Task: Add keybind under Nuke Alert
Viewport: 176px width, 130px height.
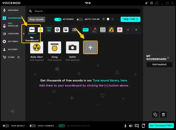Action: 37,60
